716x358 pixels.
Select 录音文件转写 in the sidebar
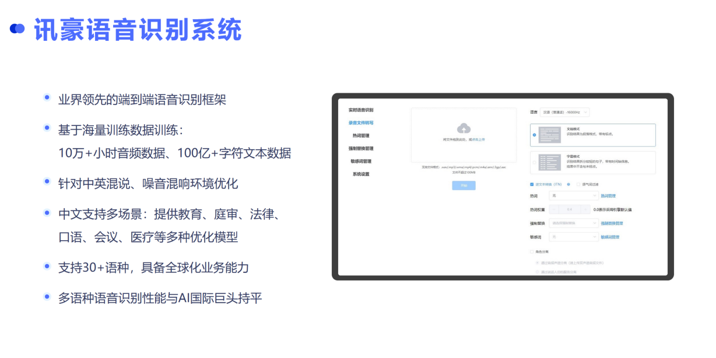click(361, 123)
